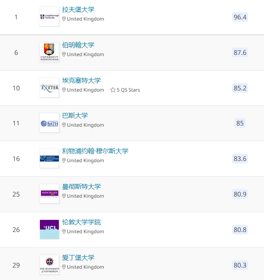Click the Liverpool John Moores University logo

tap(49, 159)
